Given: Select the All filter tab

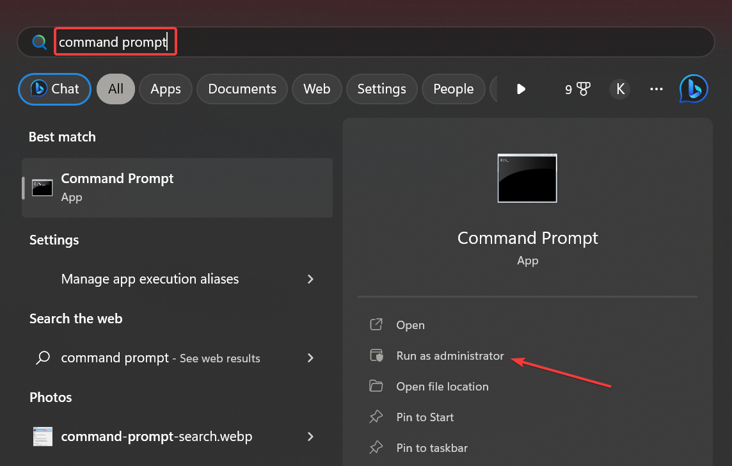Looking at the screenshot, I should click(115, 89).
